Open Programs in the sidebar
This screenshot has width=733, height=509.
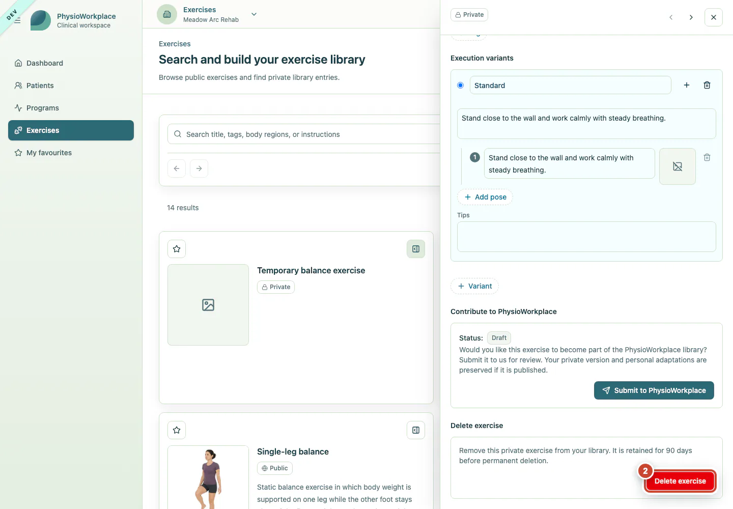coord(71,108)
